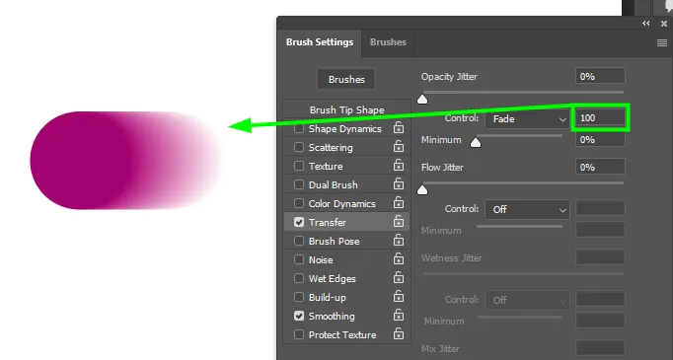Collapse the panel with double-arrow icon
This screenshot has height=360, width=673.
click(646, 24)
